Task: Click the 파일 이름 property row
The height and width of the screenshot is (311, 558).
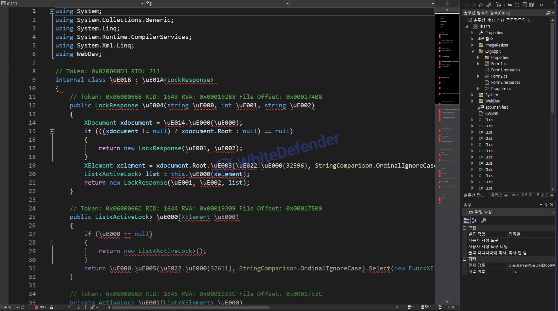Action: click(511, 271)
